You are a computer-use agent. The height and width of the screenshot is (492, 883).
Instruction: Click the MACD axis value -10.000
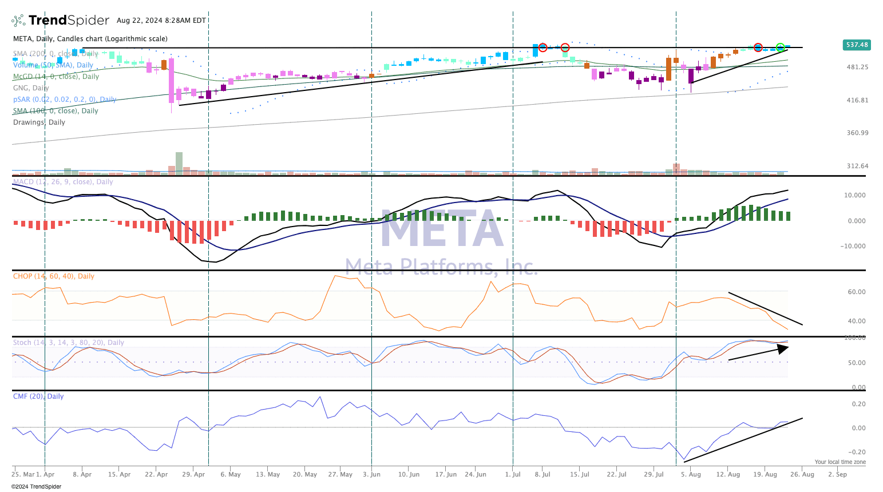854,246
